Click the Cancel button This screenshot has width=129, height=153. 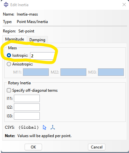tap(97, 147)
